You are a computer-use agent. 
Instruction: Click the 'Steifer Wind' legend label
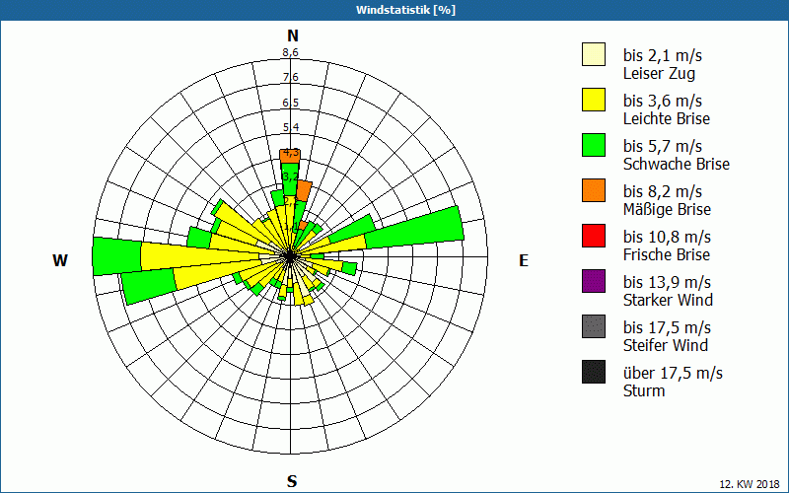tap(665, 345)
